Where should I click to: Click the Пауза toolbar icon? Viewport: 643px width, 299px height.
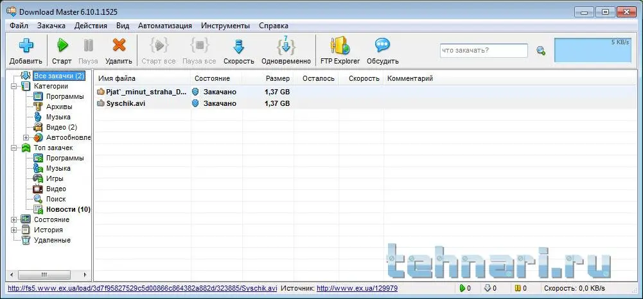tap(88, 45)
